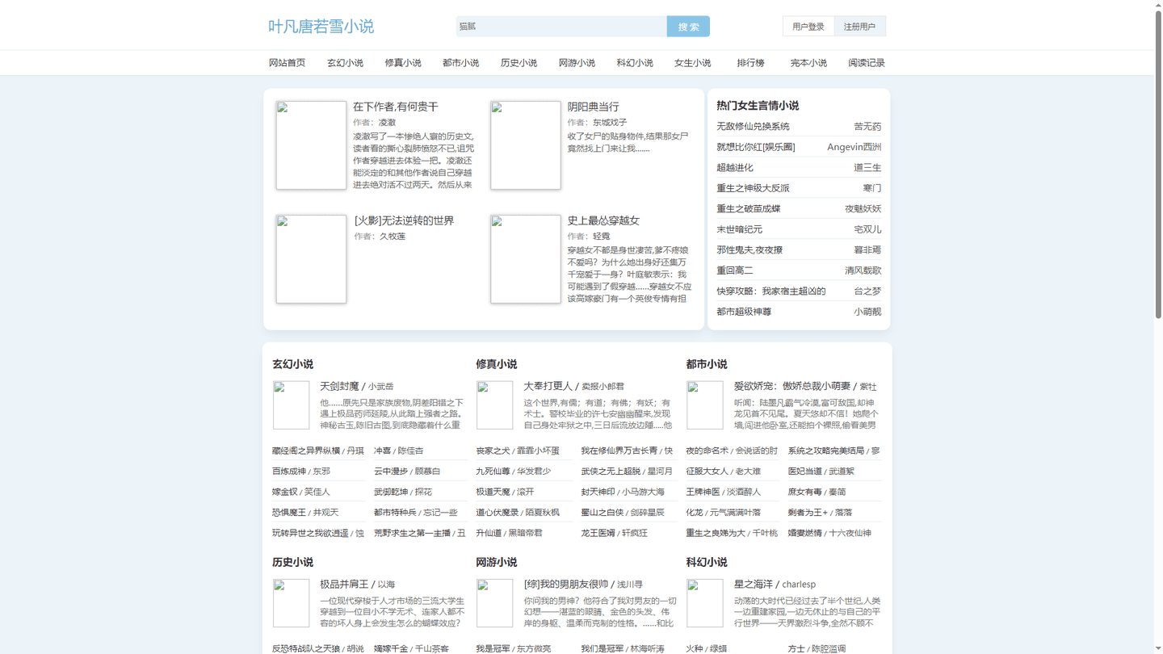The height and width of the screenshot is (654, 1163).
Task: Click cover thumbnail of 天剑封魔
Action: [x=292, y=405]
